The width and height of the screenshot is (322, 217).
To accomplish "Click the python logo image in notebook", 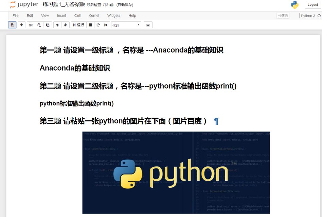I will [176, 173].
